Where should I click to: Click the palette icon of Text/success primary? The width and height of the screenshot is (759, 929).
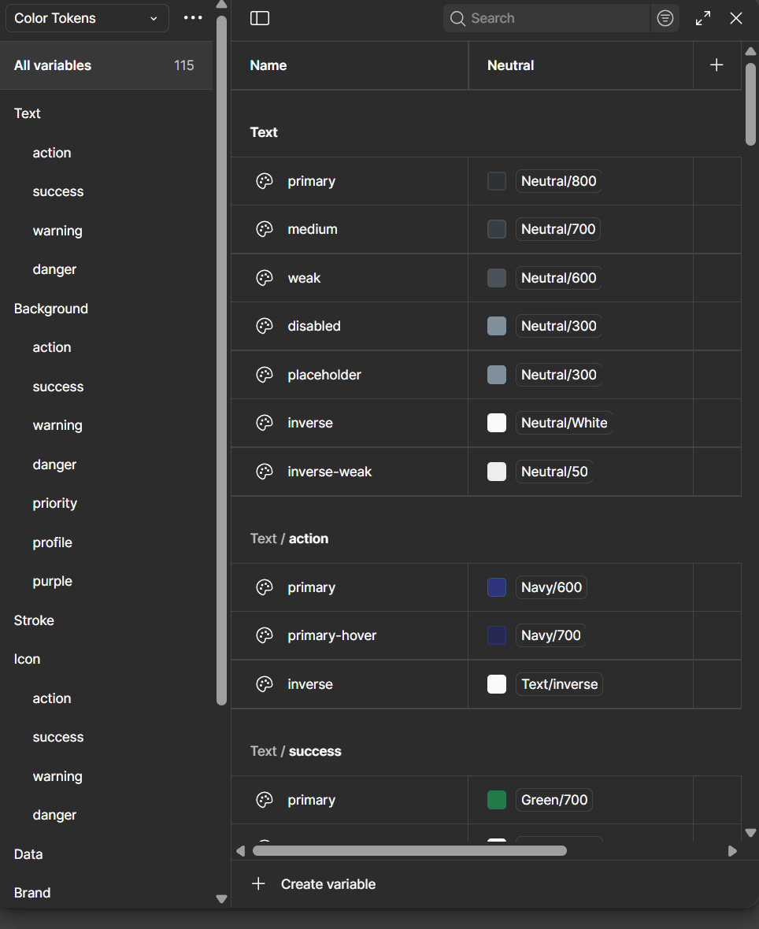pos(265,801)
